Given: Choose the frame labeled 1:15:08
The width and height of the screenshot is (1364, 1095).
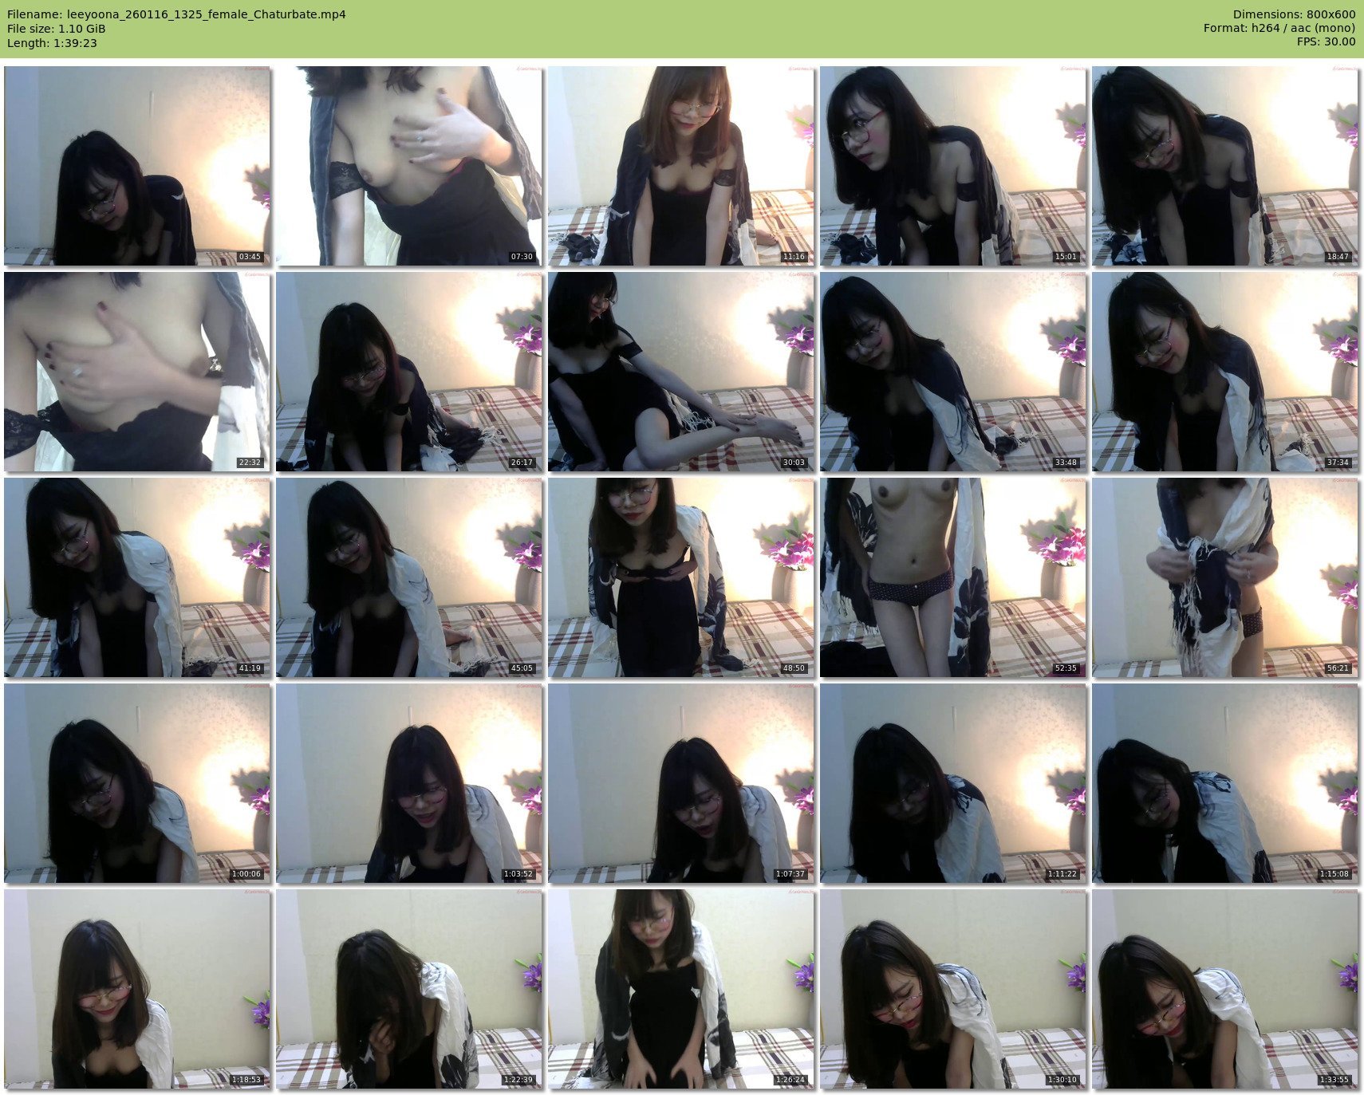Looking at the screenshot, I should pos(1225,783).
